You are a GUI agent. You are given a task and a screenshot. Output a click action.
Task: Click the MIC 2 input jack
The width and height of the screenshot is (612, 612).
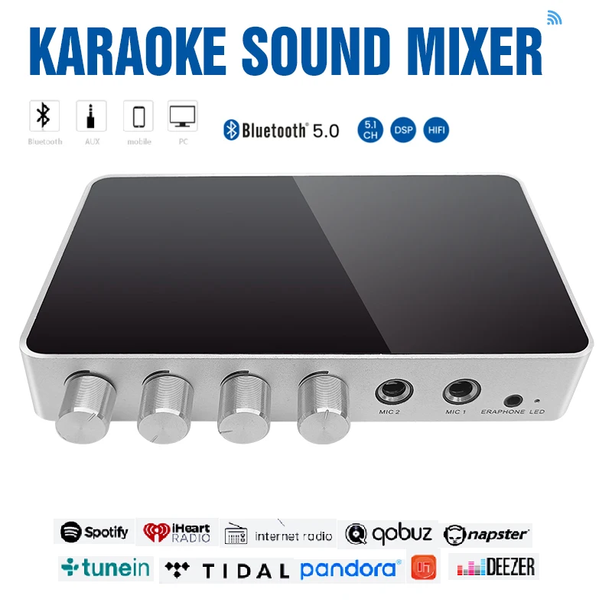394,392
